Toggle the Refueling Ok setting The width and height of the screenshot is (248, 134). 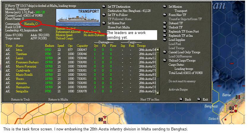pyautogui.click(x=92, y=32)
